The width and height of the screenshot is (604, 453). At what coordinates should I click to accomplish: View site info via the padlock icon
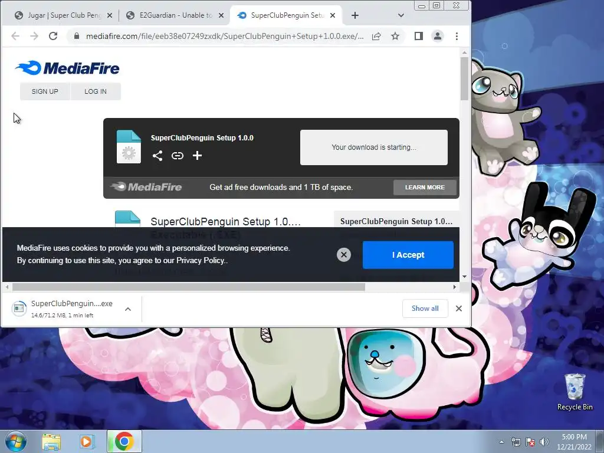(77, 36)
